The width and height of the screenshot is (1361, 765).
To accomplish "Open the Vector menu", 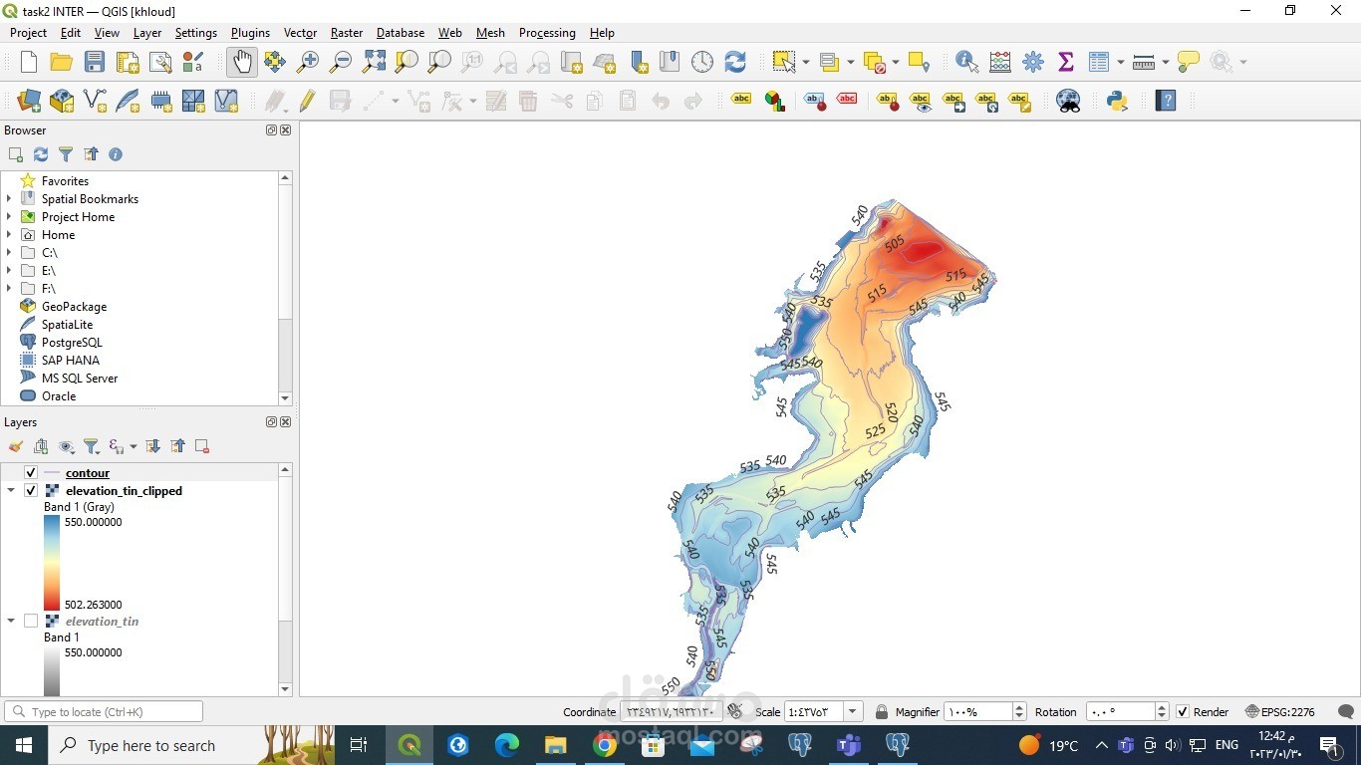I will point(300,33).
